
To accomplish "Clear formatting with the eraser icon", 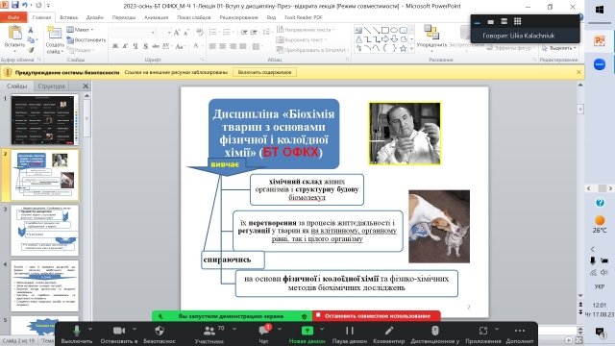I will [x=199, y=32].
